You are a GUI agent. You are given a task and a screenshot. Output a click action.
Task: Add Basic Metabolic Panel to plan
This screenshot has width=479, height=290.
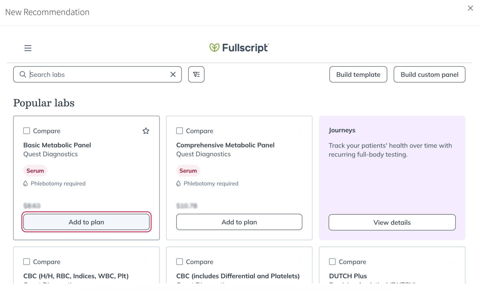86,222
